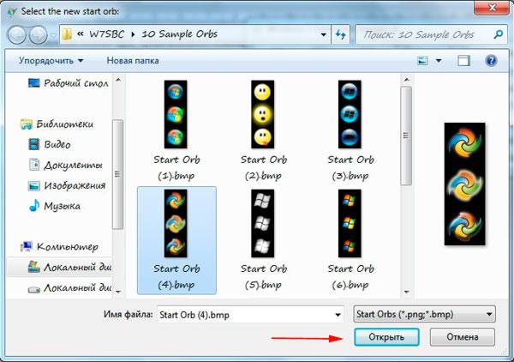Click the Forward navigation arrow button
The image size is (514, 362).
(39, 35)
